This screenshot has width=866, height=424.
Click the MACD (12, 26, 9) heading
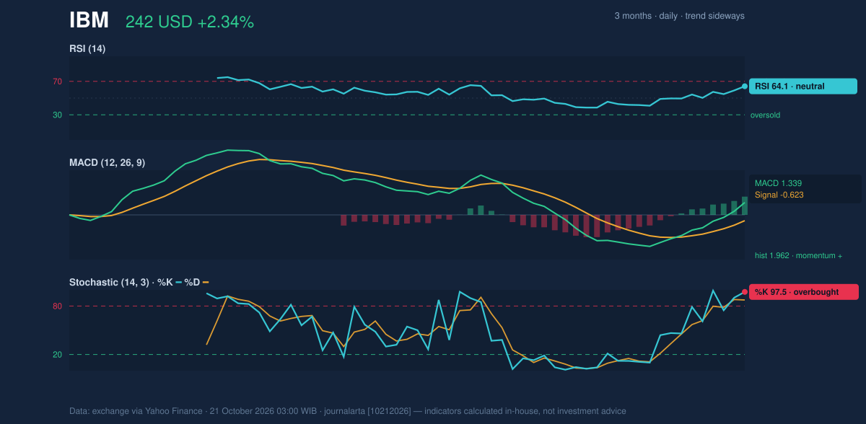click(x=107, y=163)
